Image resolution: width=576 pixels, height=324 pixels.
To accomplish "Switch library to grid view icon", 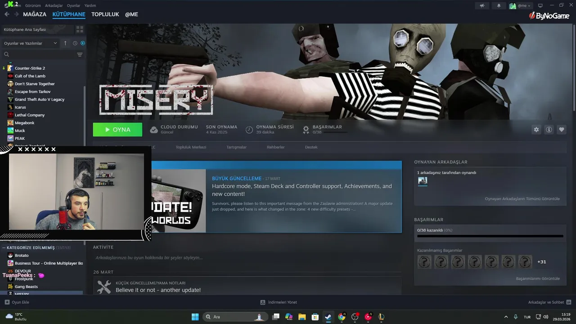I will pos(80,29).
